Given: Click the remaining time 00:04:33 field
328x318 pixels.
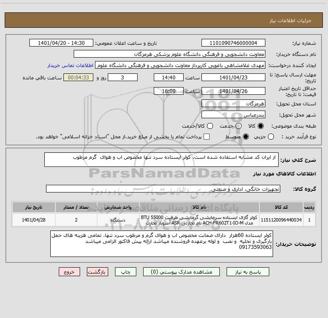Looking at the screenshot, I should click(x=78, y=77).
